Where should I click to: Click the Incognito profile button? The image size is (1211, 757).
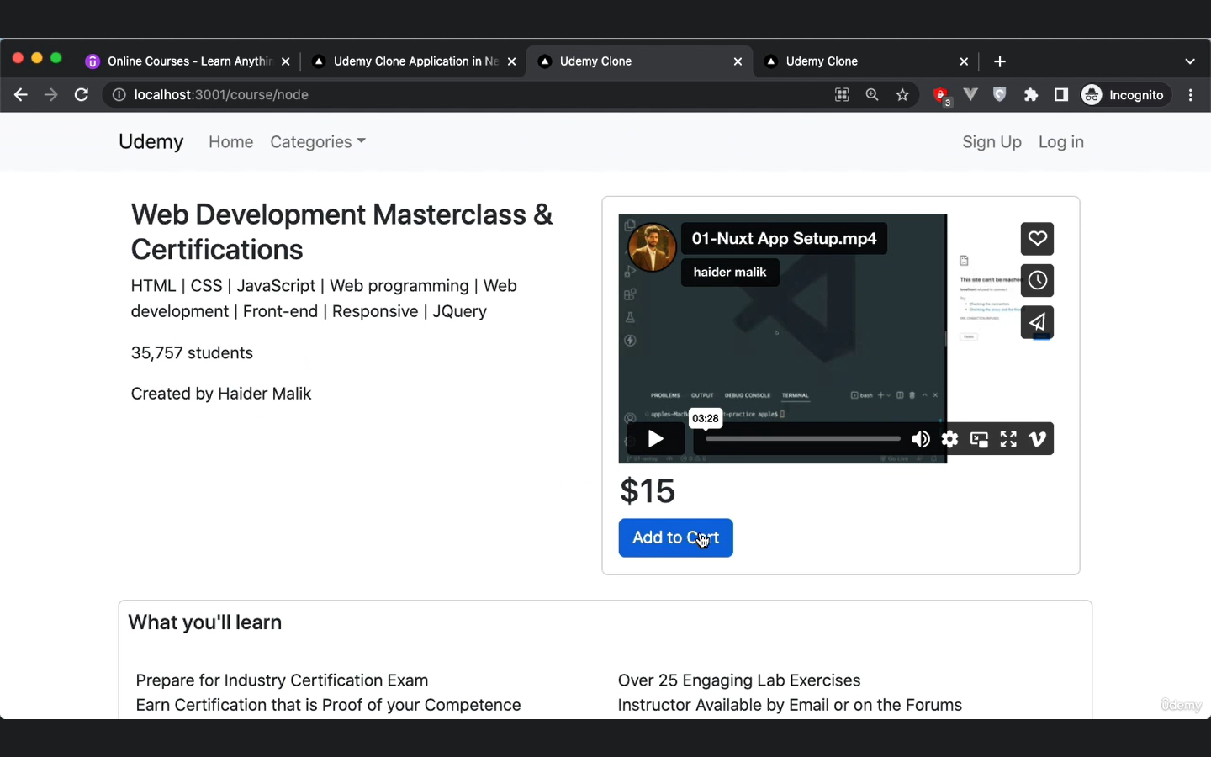(1124, 95)
